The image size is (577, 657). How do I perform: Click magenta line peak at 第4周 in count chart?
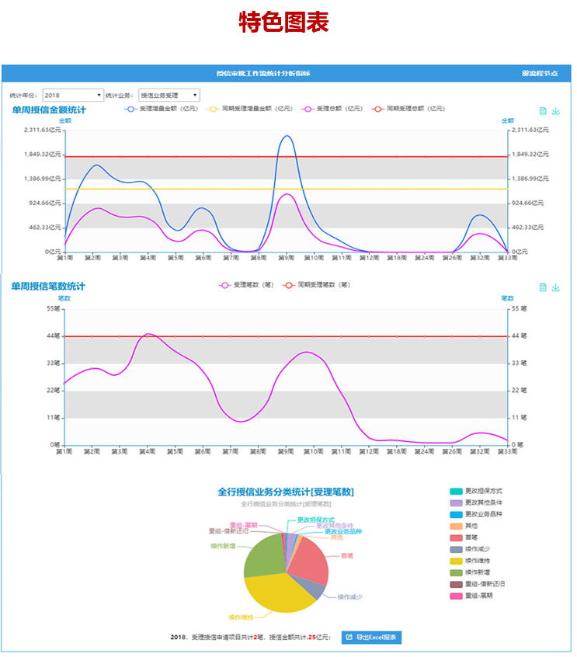(148, 334)
